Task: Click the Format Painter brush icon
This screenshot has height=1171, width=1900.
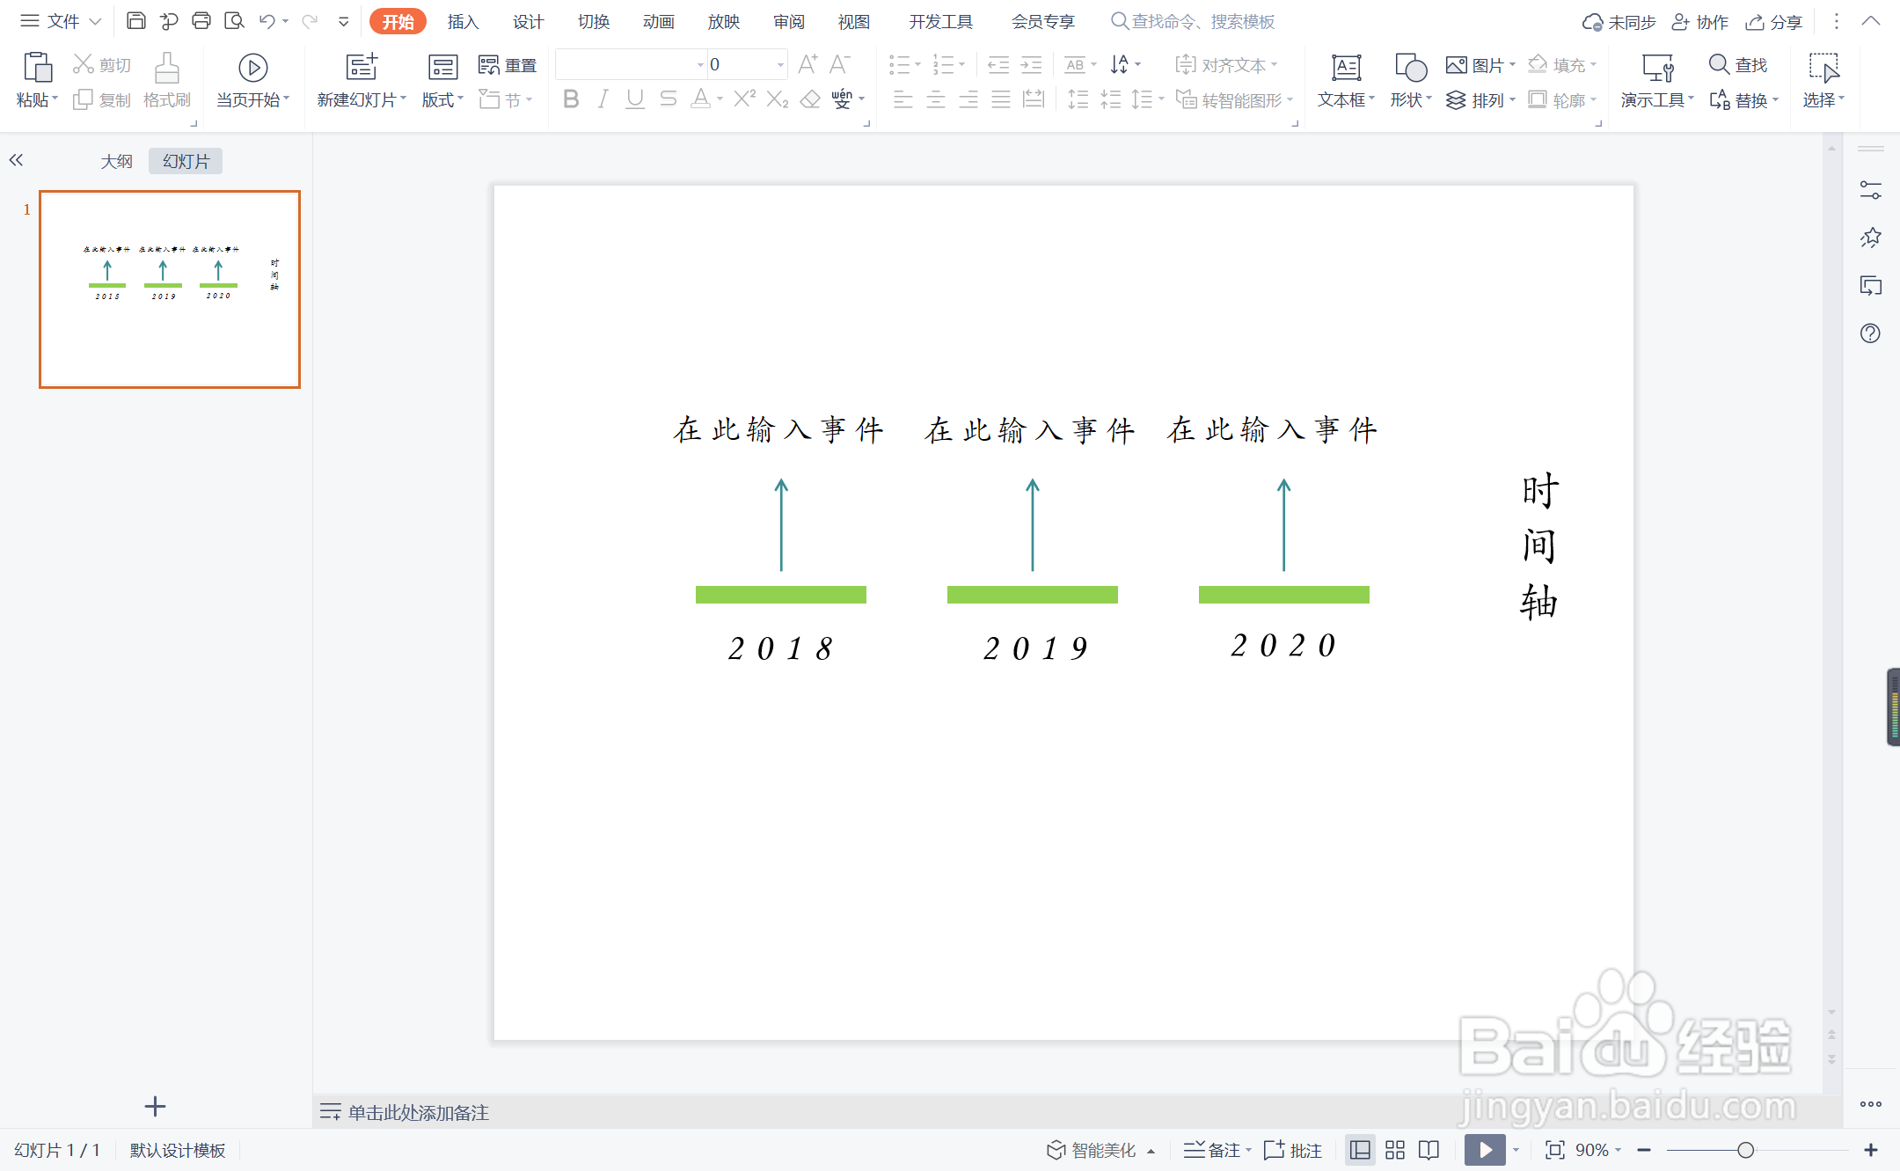Action: [166, 69]
